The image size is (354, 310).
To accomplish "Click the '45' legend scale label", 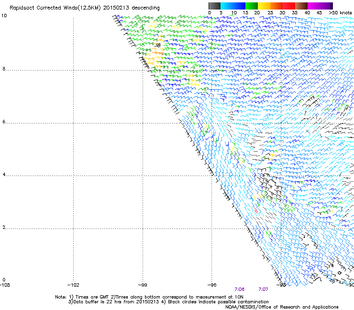I will click(319, 13).
